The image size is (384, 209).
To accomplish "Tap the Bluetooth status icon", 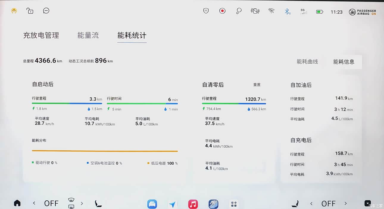I will 287,12.
